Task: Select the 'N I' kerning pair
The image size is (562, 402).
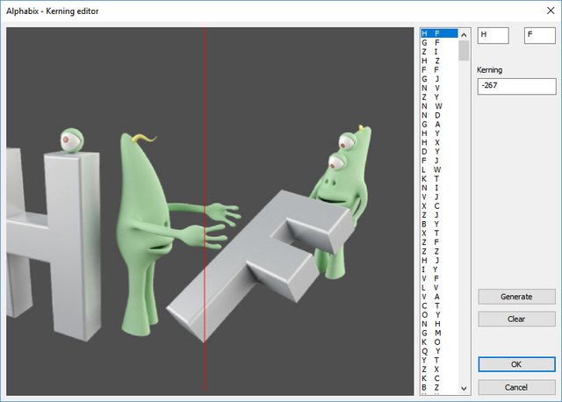Action: [439, 188]
